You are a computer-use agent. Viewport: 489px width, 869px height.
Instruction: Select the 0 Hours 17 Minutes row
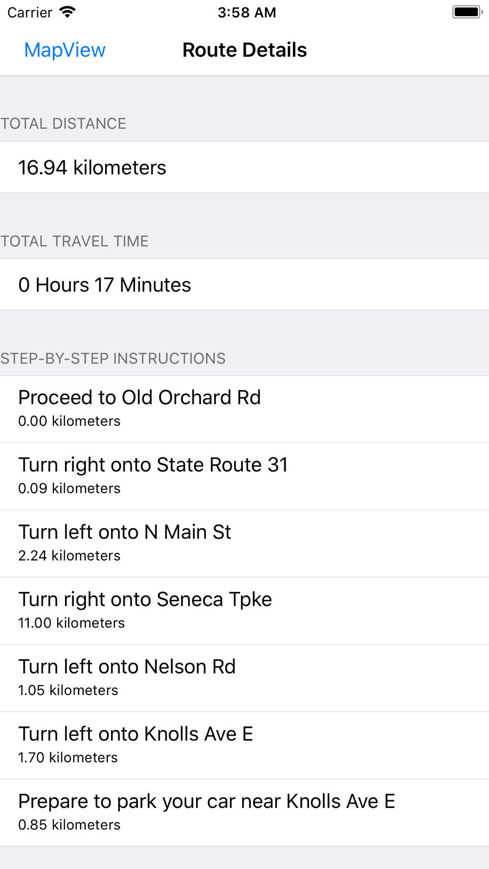pyautogui.click(x=244, y=284)
